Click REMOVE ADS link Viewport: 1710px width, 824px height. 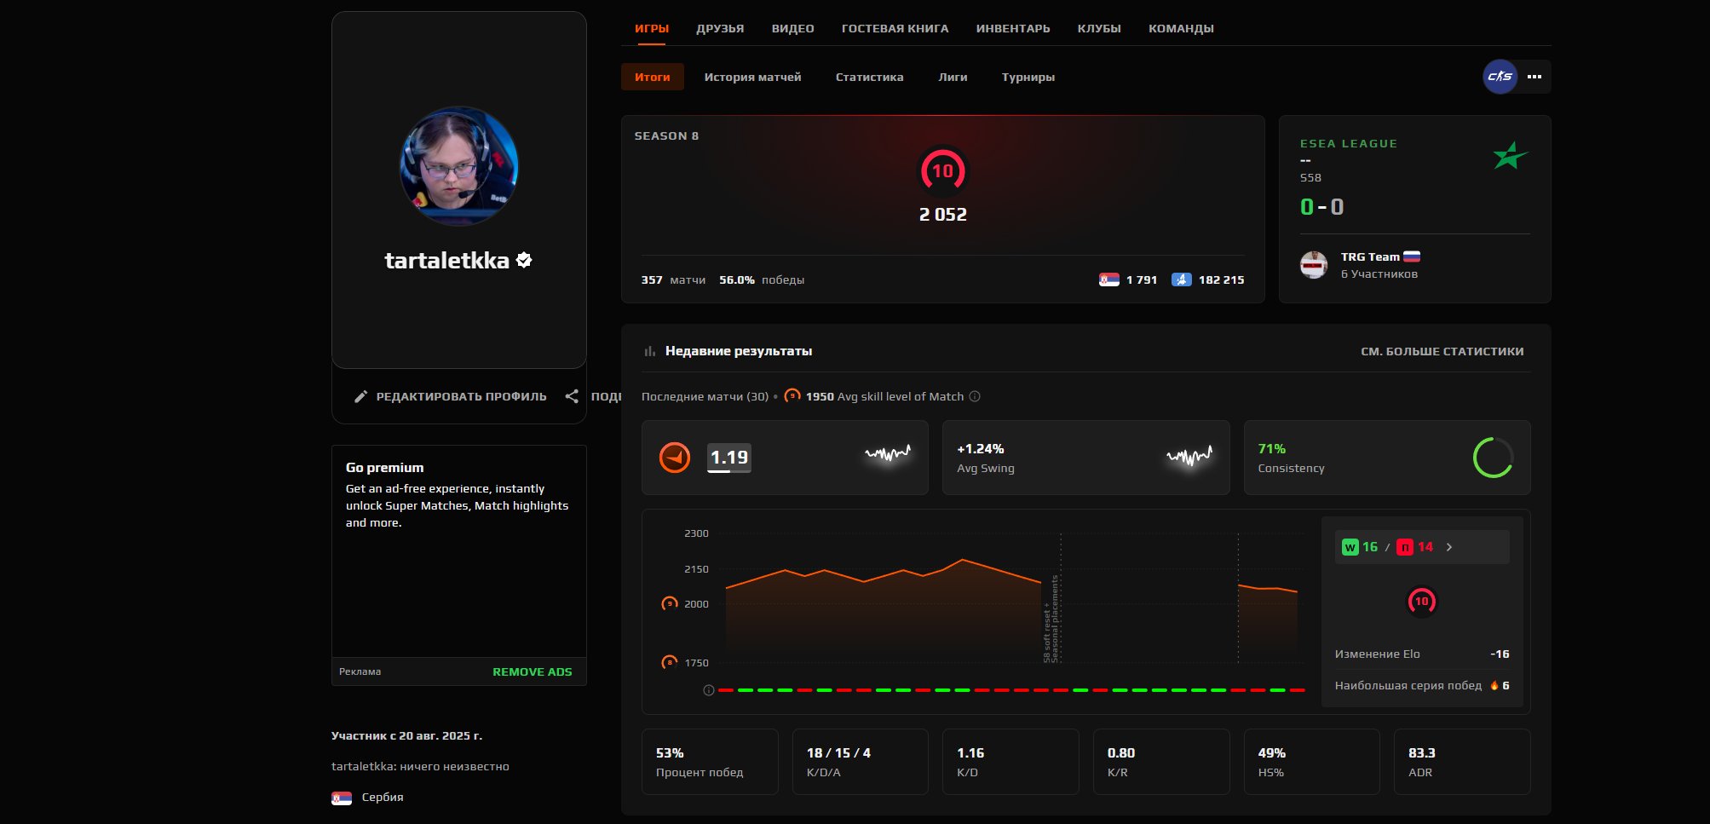pos(533,671)
